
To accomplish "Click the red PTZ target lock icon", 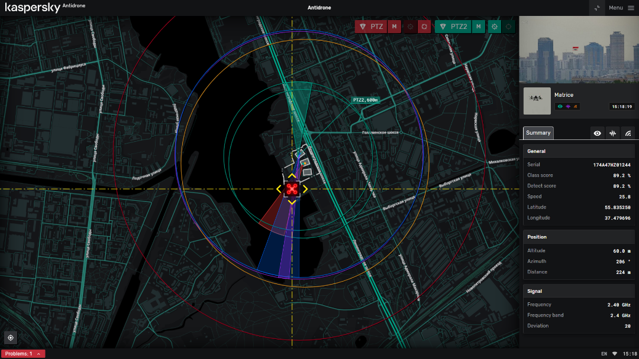I will 424,27.
